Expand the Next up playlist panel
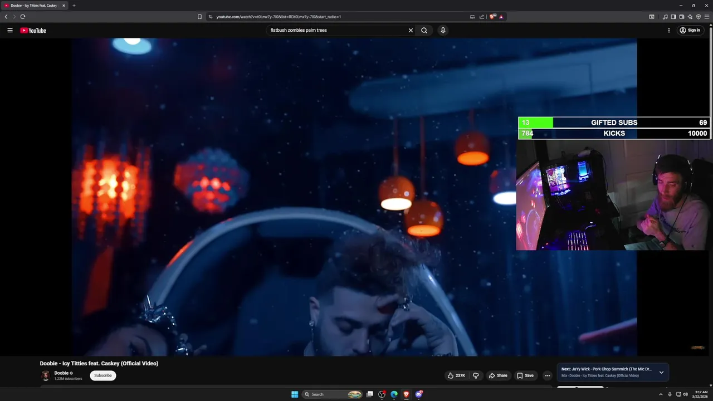Image resolution: width=713 pixels, height=401 pixels. (661, 372)
